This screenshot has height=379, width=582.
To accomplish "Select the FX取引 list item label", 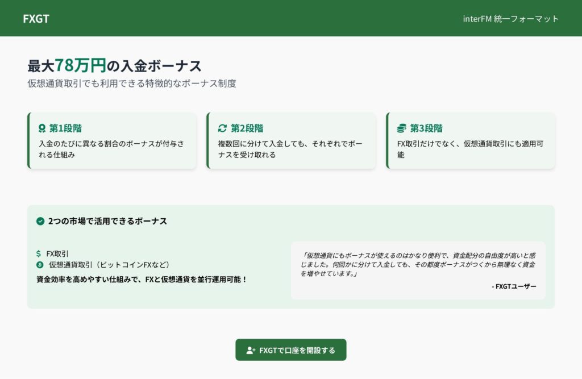I will coord(57,253).
